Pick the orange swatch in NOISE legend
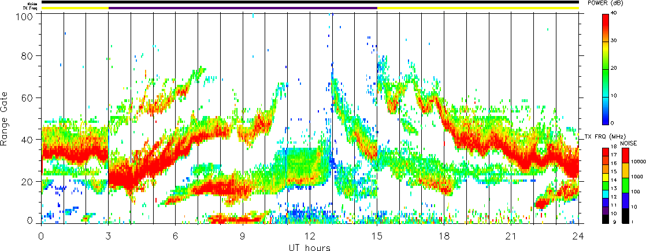The image size is (646, 251). [x=625, y=170]
